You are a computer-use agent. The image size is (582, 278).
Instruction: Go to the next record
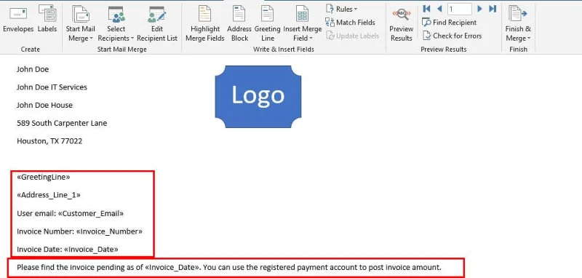point(479,9)
